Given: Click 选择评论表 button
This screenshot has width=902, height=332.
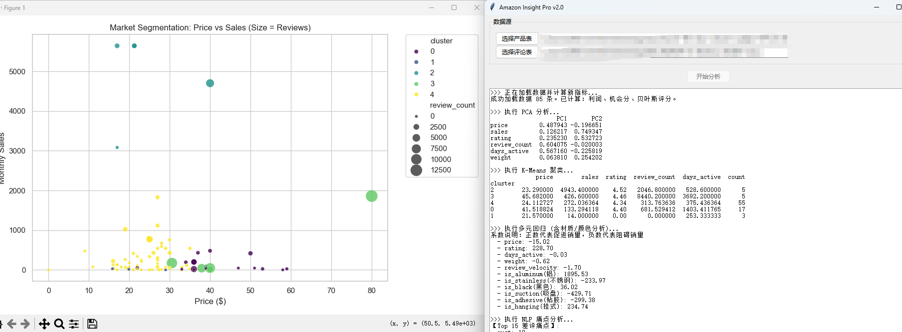Looking at the screenshot, I should tap(516, 52).
